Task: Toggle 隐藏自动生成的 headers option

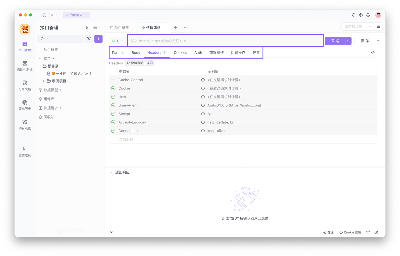Action: point(139,63)
